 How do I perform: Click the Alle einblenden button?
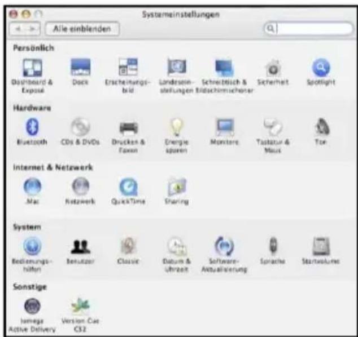pyautogui.click(x=82, y=27)
